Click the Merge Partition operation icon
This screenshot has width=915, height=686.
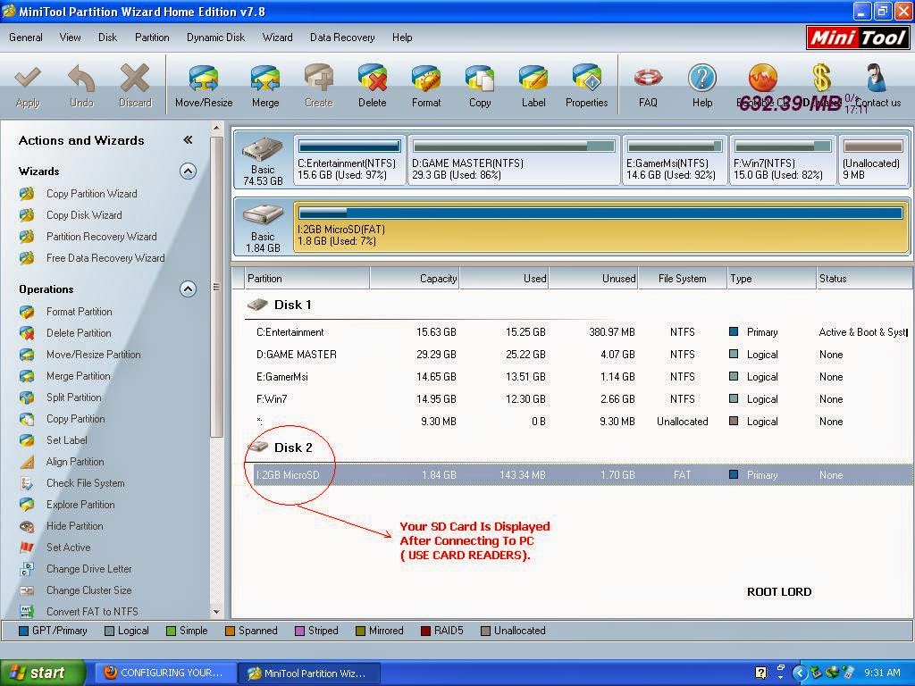click(x=27, y=376)
